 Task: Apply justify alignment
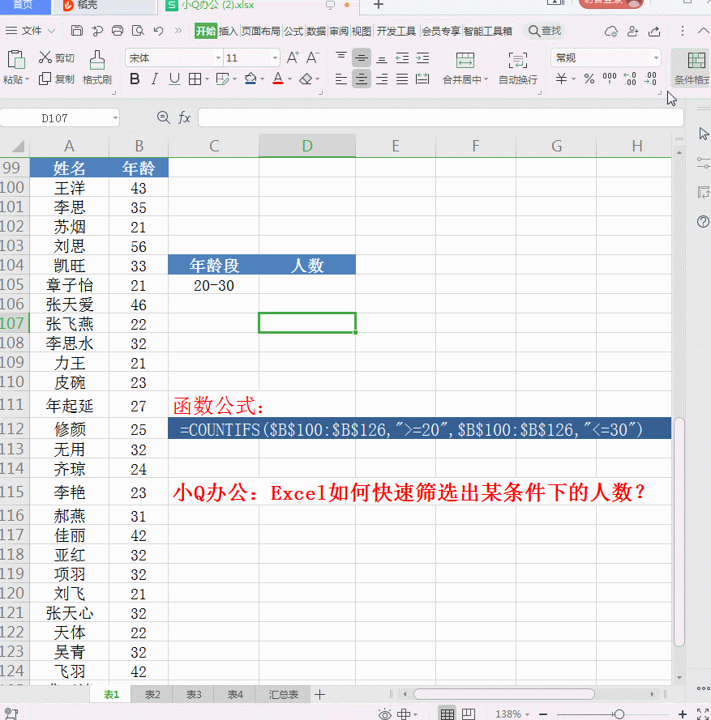pos(402,79)
